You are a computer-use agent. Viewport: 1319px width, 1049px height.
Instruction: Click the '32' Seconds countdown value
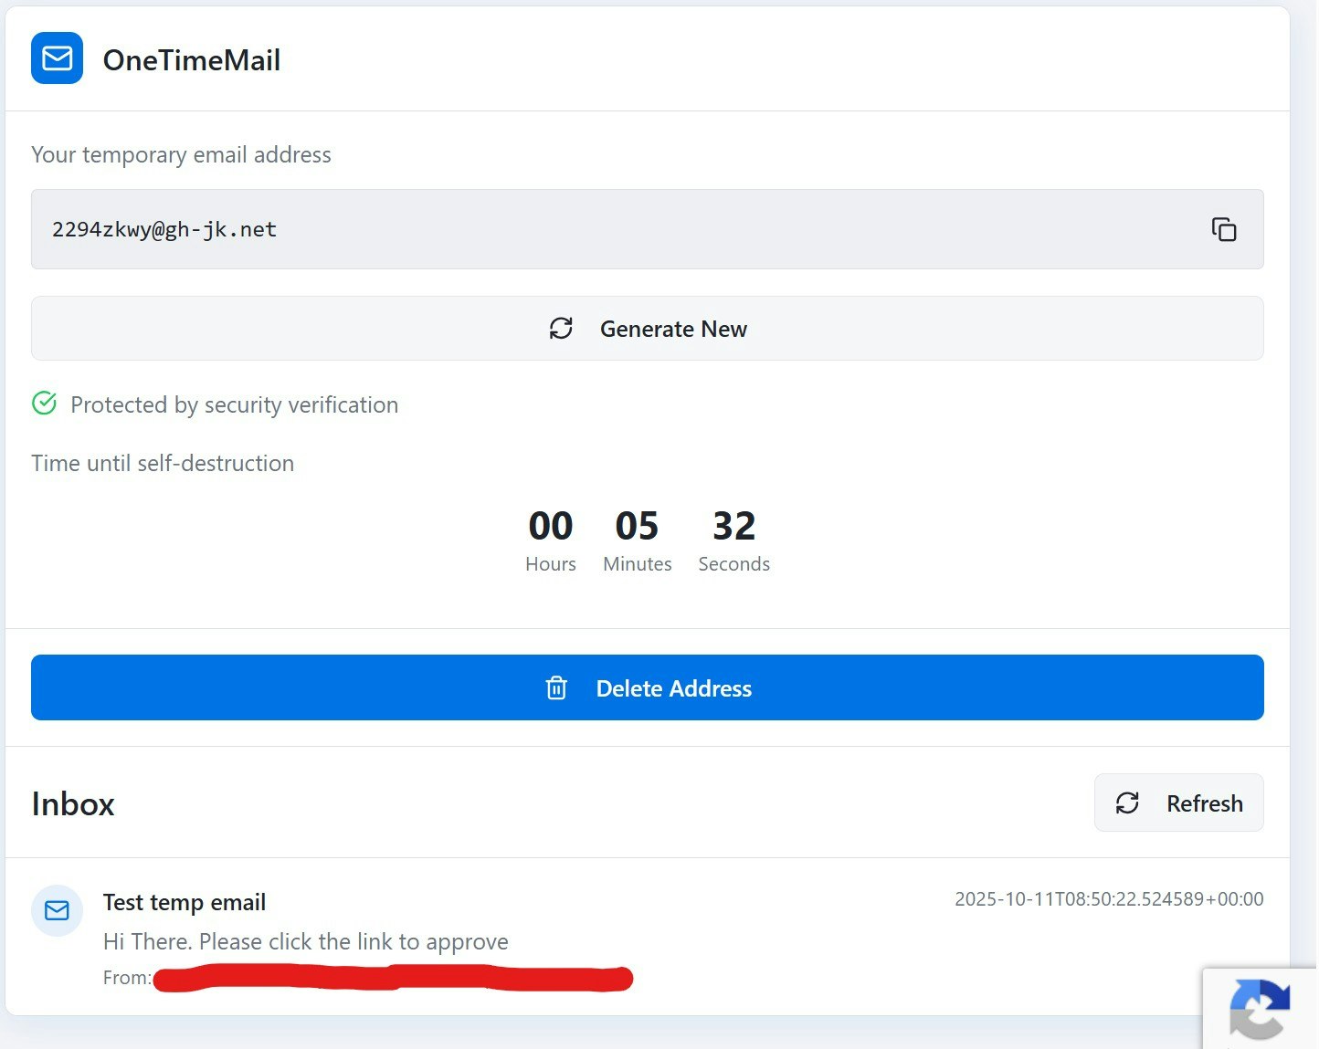pos(734,526)
